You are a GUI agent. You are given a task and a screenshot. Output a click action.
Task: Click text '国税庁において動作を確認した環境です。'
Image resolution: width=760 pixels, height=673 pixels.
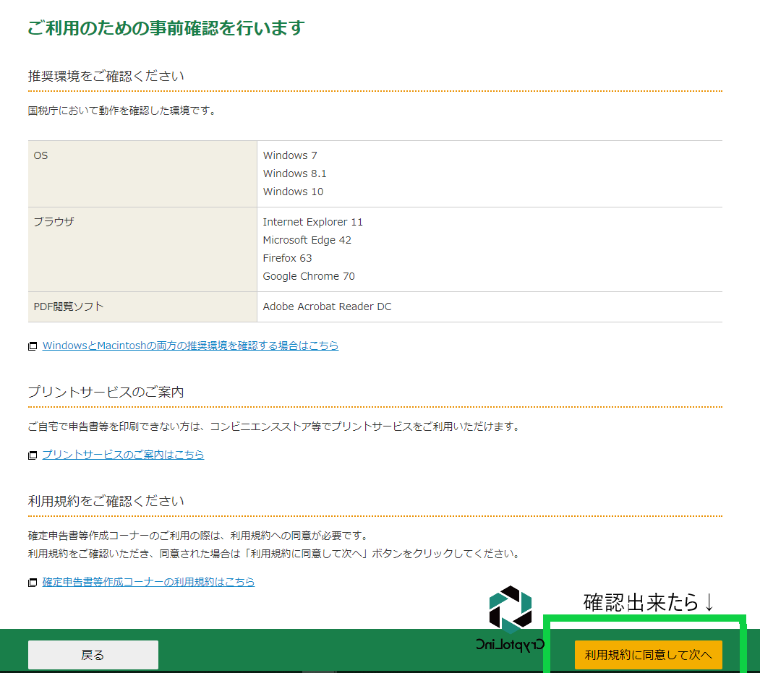[x=122, y=111]
